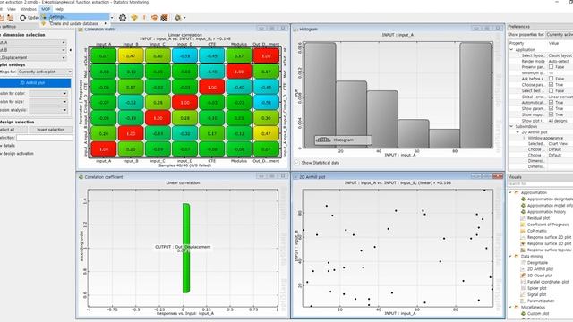Collapse the Subwindows property group

pos(511,126)
